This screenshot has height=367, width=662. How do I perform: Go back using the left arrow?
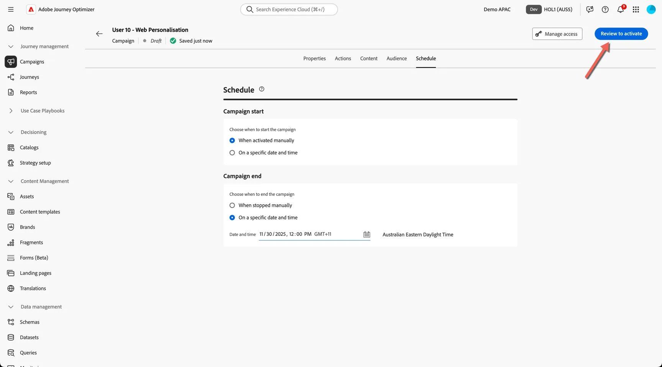[99, 34]
